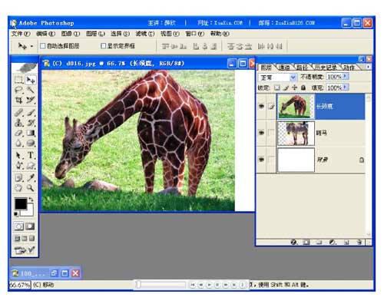The height and width of the screenshot is (307, 384).
Task: Click the create new layer icon
Action: click(346, 242)
